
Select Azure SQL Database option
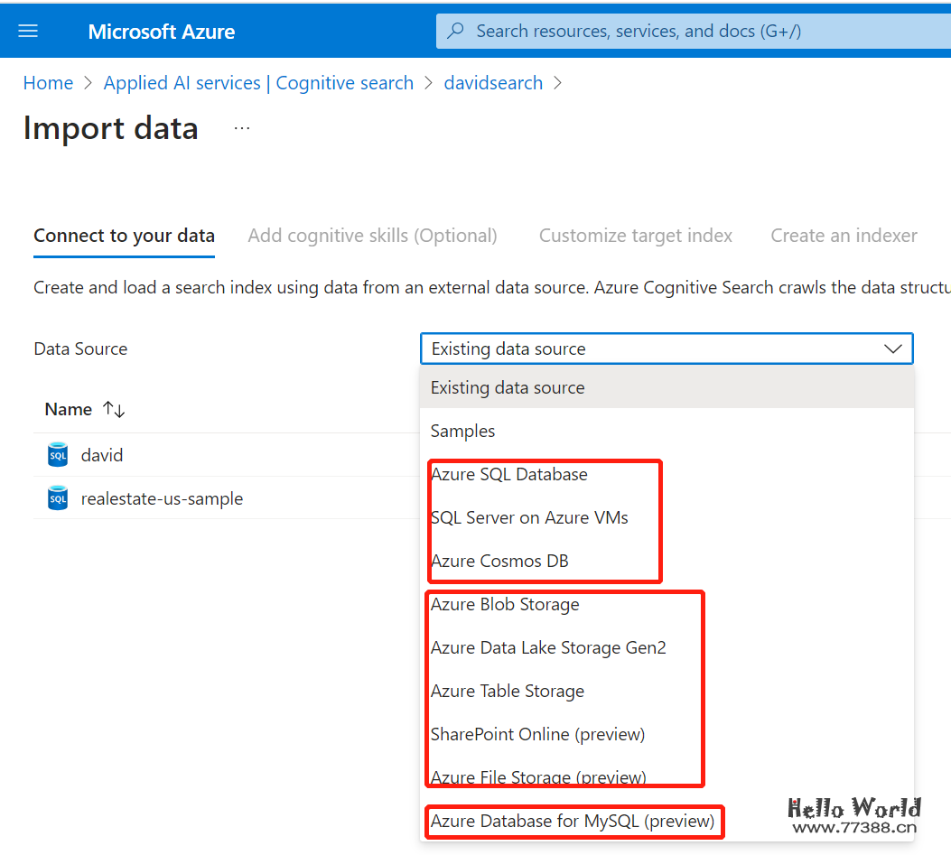tap(508, 475)
